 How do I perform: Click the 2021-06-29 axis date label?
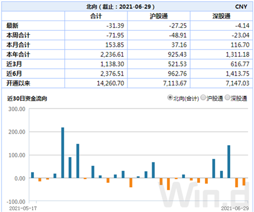pyautogui.click(x=235, y=208)
